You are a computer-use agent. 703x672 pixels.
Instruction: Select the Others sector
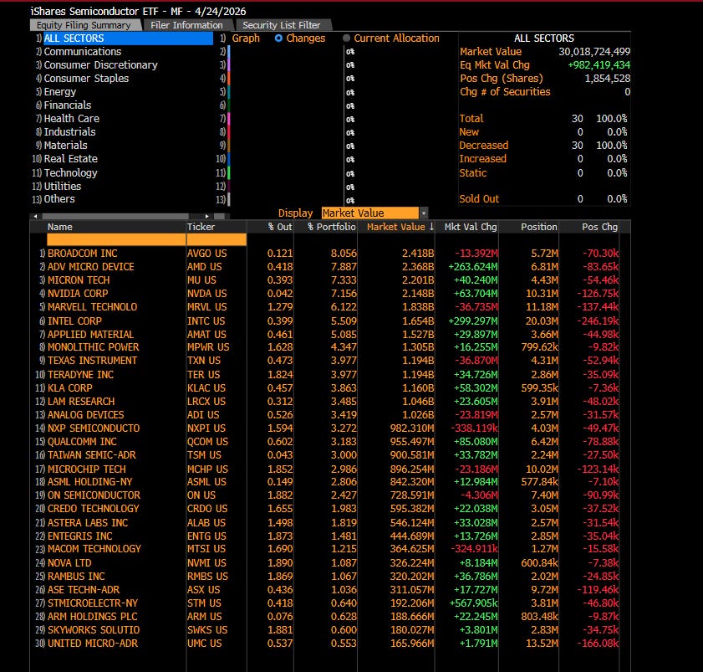[59, 199]
